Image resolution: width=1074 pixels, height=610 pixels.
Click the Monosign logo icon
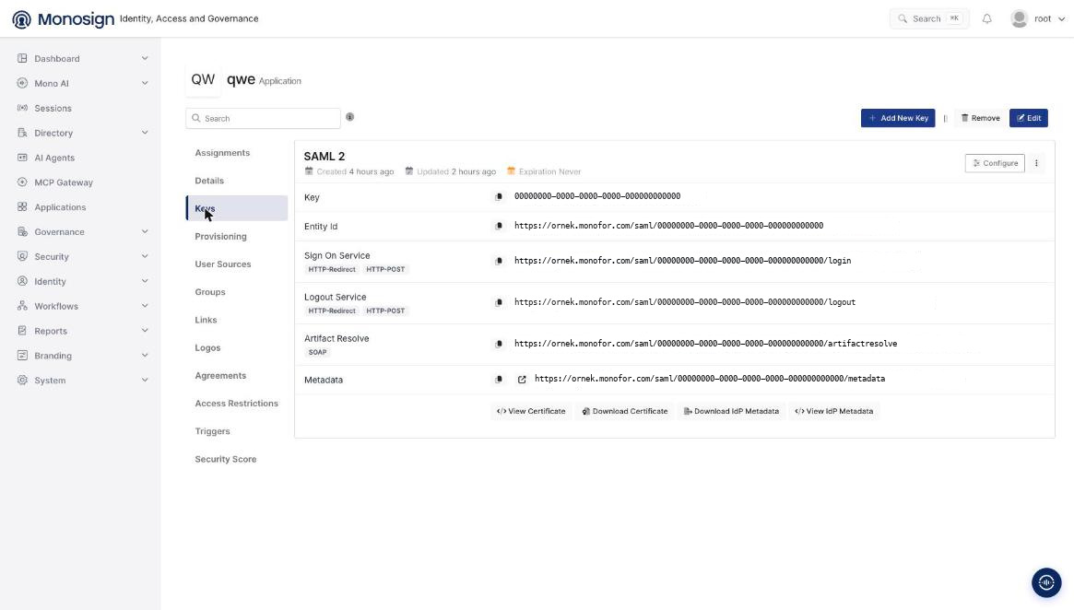point(22,19)
